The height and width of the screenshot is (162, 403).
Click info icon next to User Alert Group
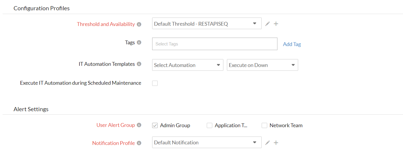139,125
